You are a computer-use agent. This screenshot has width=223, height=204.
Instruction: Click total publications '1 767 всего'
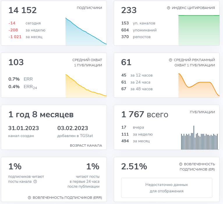pos(145,114)
